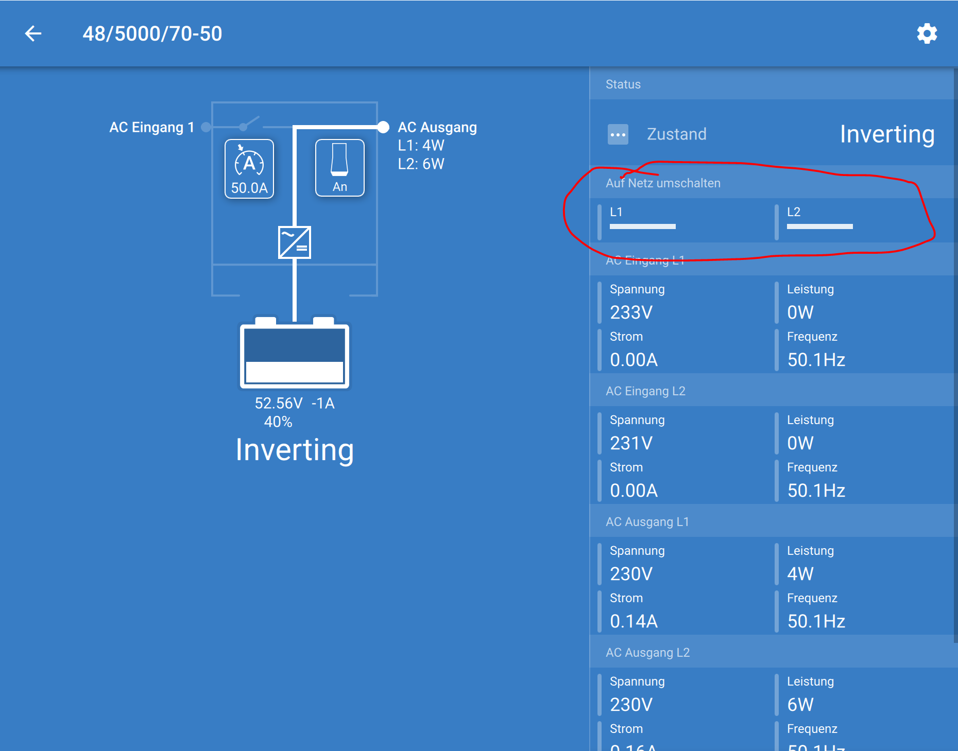
Task: Click the 230V voltage under AC Ausgang L1
Action: point(631,574)
